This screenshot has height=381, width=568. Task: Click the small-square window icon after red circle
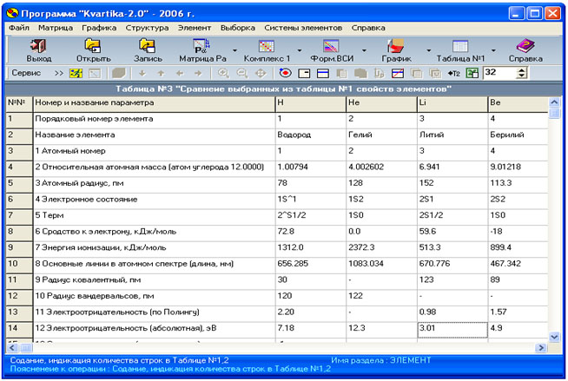pyautogui.click(x=304, y=74)
